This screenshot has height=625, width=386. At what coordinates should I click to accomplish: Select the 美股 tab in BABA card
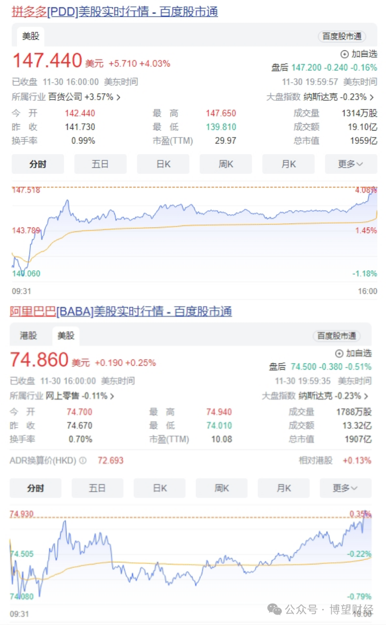[x=66, y=335]
